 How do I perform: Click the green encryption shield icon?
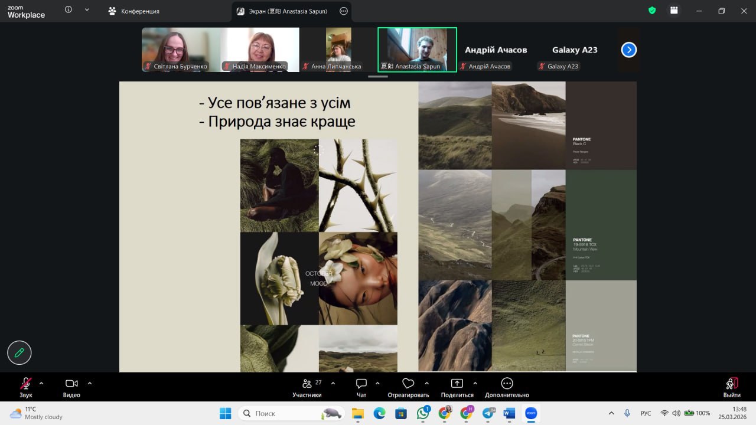tap(652, 11)
